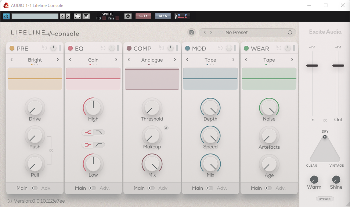Click the version info icon
350x207 pixels.
click(x=10, y=201)
